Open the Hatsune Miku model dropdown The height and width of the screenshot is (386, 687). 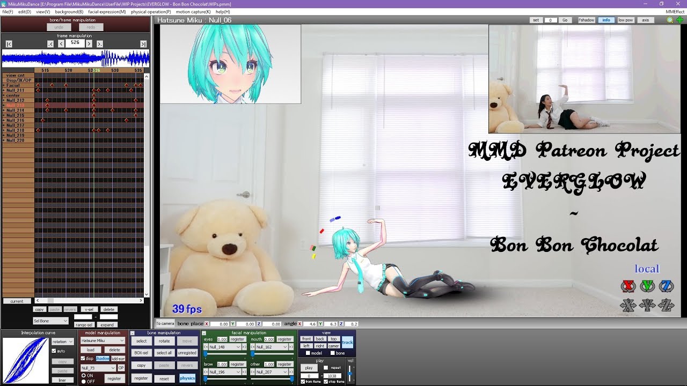[x=102, y=340]
